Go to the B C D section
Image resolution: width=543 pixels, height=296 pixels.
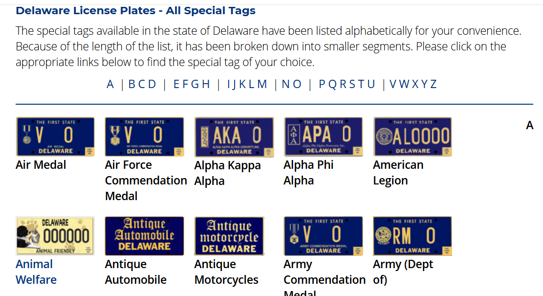click(142, 84)
